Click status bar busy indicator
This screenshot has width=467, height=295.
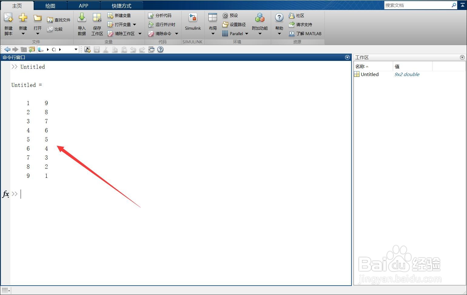tap(6, 291)
